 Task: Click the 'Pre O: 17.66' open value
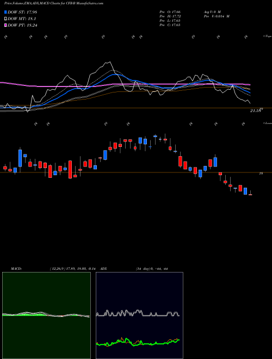[x=170, y=11]
